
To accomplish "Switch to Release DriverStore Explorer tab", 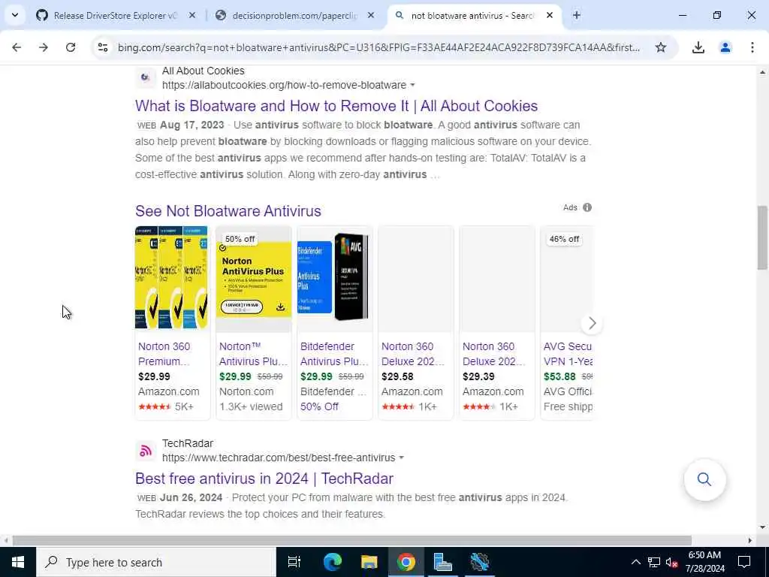I will [x=115, y=15].
